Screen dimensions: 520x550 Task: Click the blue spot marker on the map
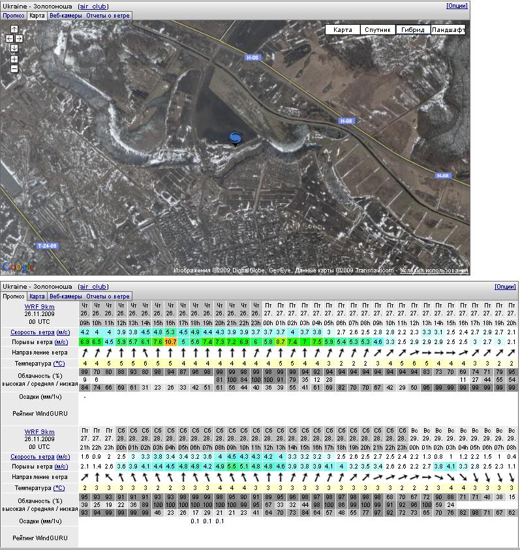235,137
